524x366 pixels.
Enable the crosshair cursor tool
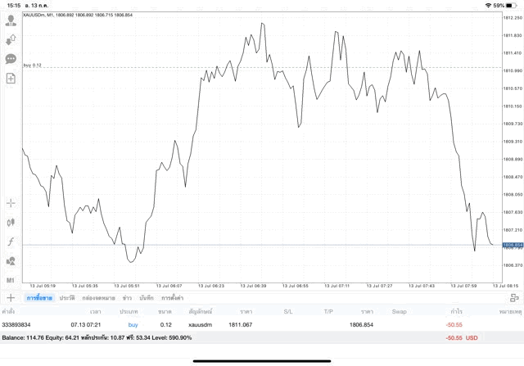pos(11,202)
